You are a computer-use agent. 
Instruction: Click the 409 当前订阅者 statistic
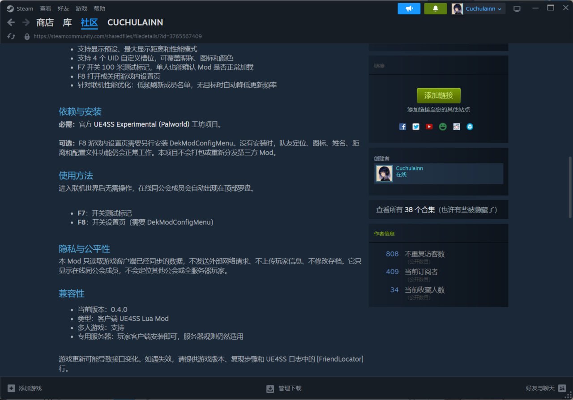click(x=411, y=272)
